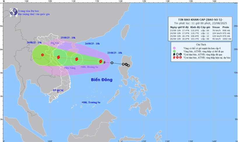239x142 pixels.
Task: Click the 'cấp: 12' wind level cell
Action: click(205, 36)
